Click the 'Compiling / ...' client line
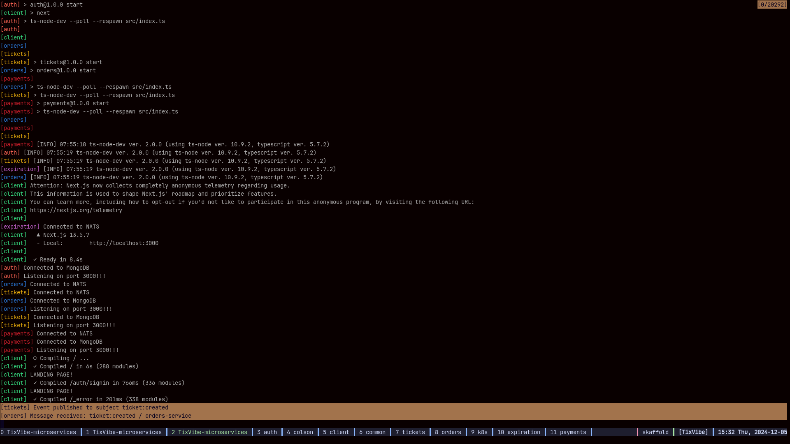The height and width of the screenshot is (444, 790). (x=45, y=358)
